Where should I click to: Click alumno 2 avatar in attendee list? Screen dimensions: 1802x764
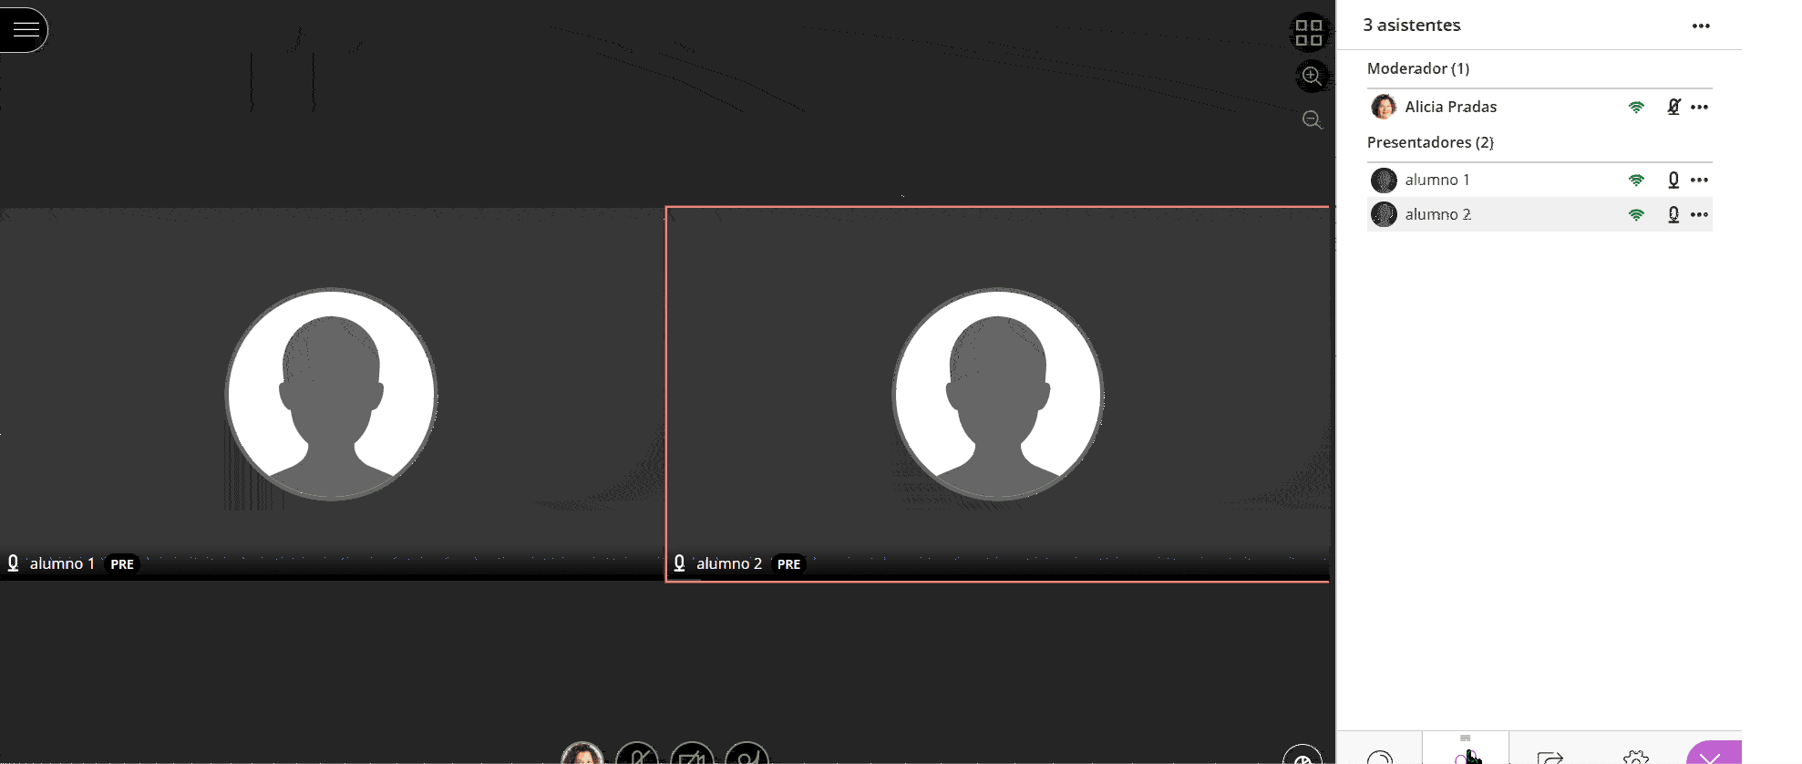[x=1384, y=214]
